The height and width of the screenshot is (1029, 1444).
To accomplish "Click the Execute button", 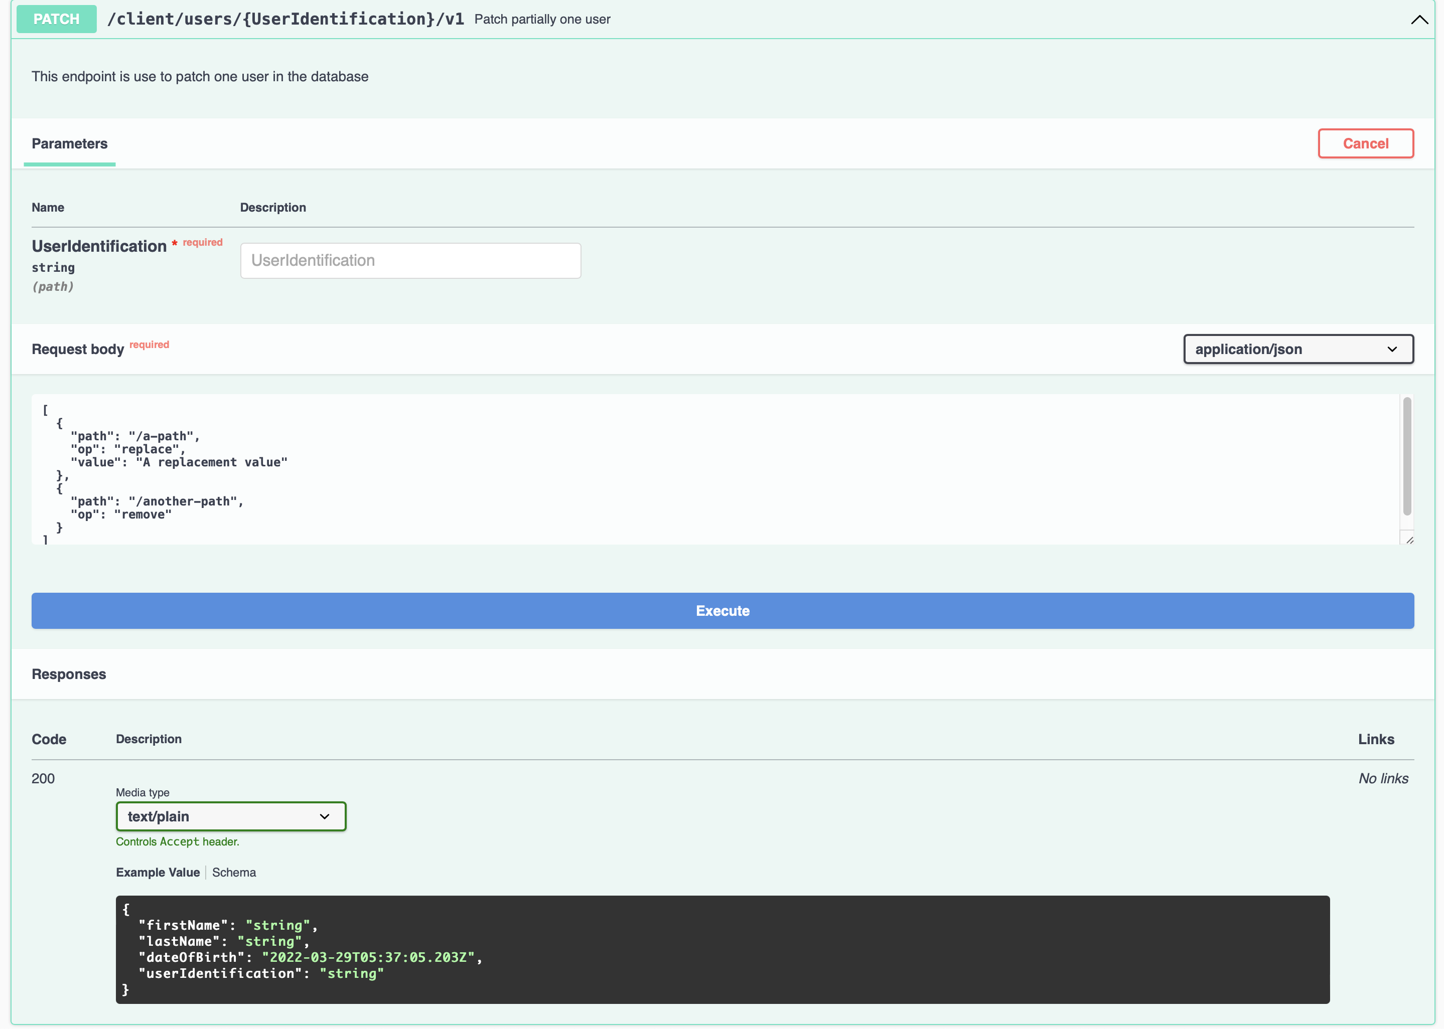I will click(x=722, y=610).
